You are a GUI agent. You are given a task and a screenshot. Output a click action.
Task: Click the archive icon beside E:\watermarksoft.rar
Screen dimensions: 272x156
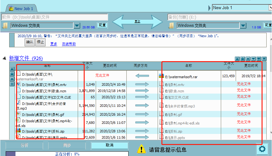(161, 76)
